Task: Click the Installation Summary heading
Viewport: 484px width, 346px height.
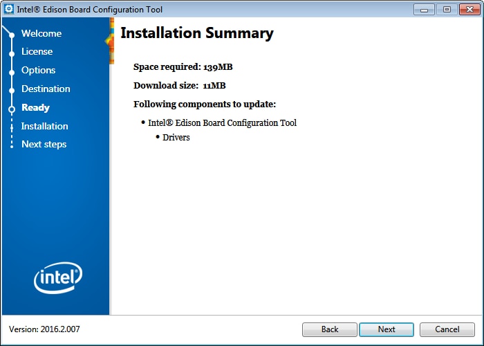Action: (x=197, y=33)
